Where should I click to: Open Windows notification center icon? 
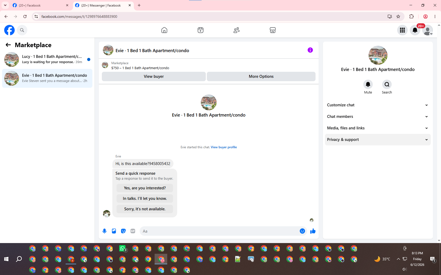pos(433,259)
